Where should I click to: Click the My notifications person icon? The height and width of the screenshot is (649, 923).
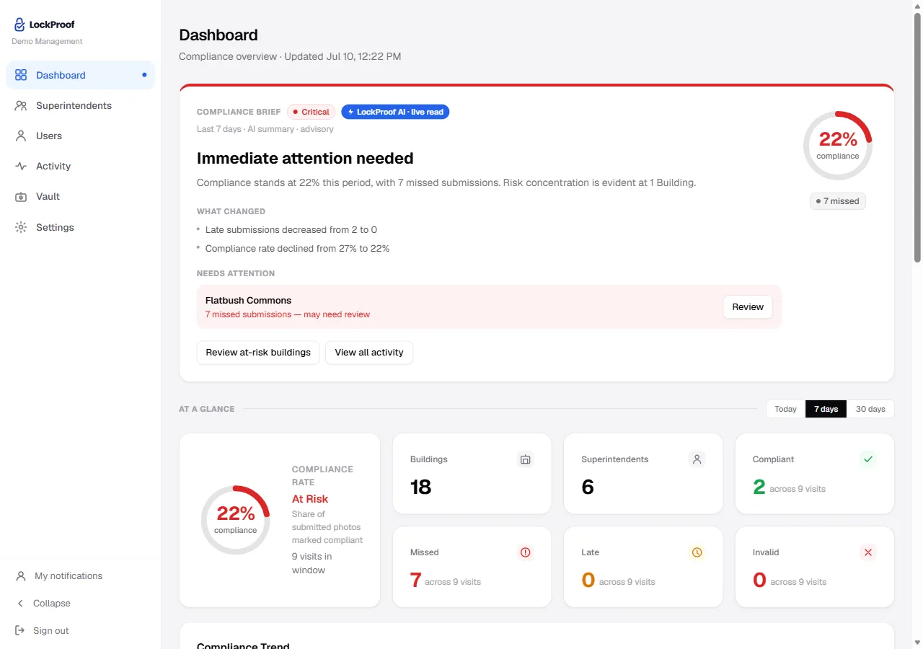pos(20,575)
